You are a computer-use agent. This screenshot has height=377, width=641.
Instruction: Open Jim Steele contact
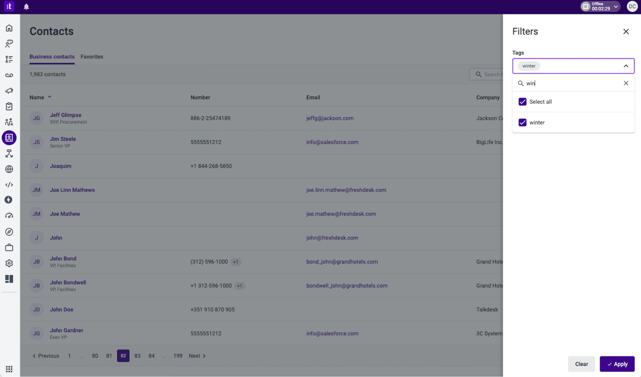[x=63, y=139]
